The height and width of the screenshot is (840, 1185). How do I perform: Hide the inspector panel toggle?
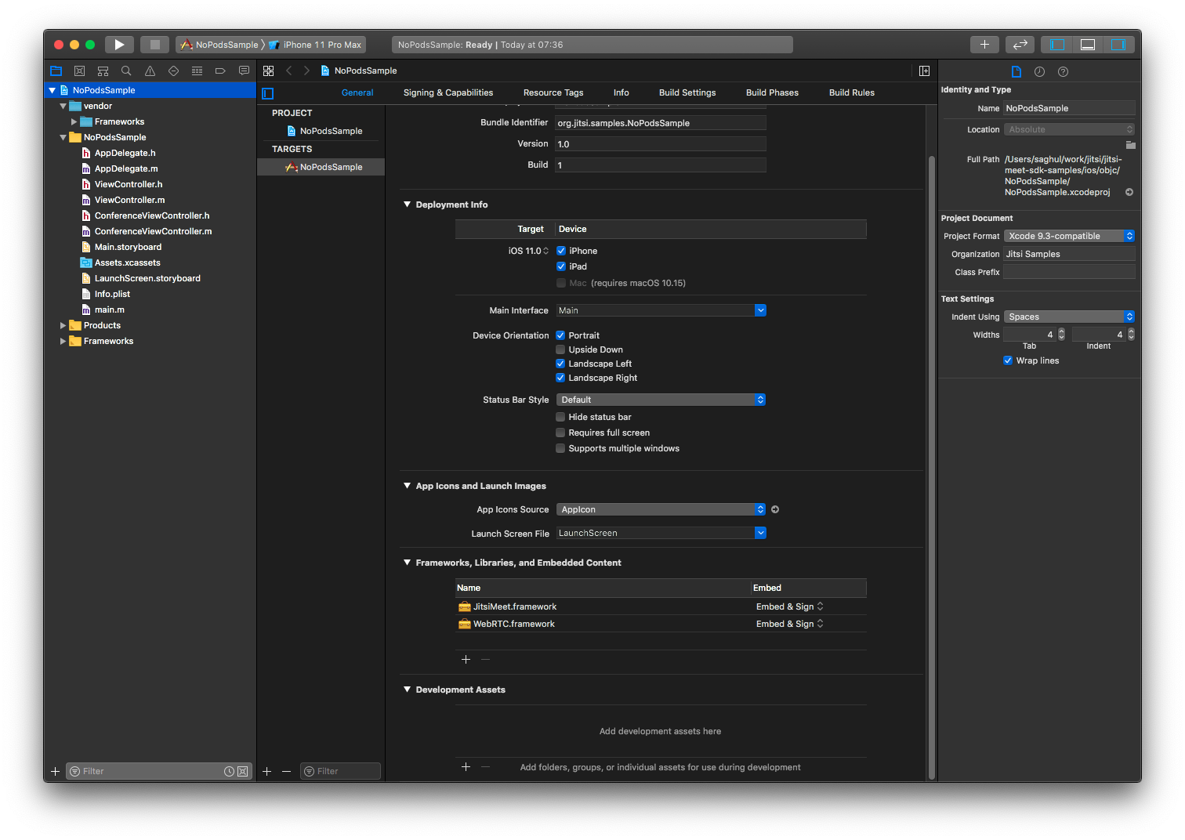(1119, 45)
